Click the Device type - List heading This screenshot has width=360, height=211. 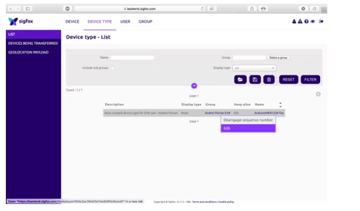click(88, 37)
